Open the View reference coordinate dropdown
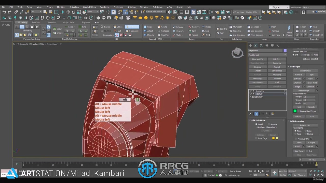 tap(92, 12)
